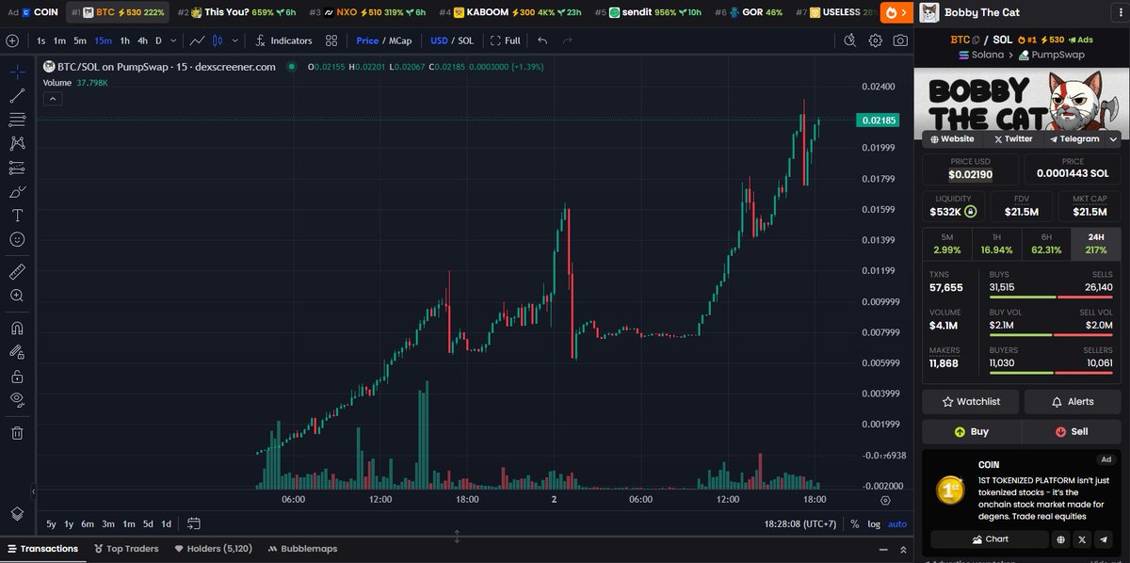The height and width of the screenshot is (563, 1130).
Task: Toggle auto scale on price axis
Action: click(897, 524)
